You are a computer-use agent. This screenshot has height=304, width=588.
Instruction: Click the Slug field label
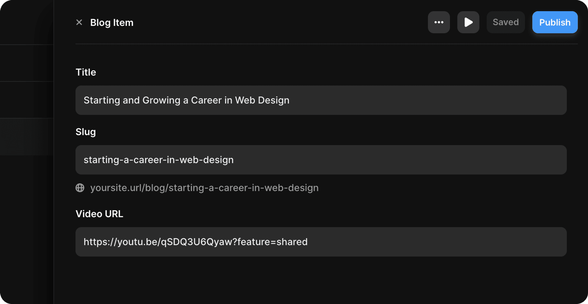(86, 132)
